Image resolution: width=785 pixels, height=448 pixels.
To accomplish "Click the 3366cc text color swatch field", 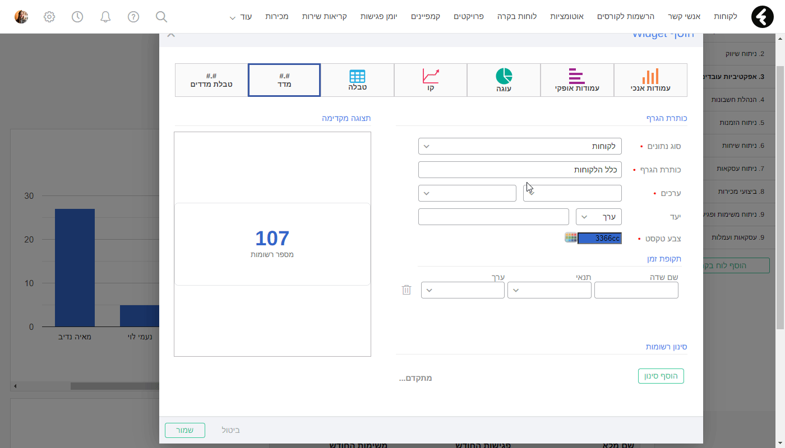I will (x=599, y=238).
